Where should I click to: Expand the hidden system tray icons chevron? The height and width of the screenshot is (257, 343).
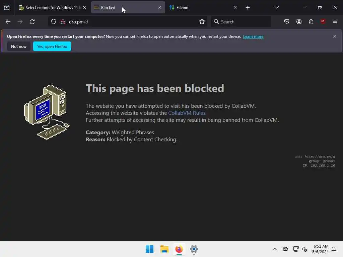275,249
